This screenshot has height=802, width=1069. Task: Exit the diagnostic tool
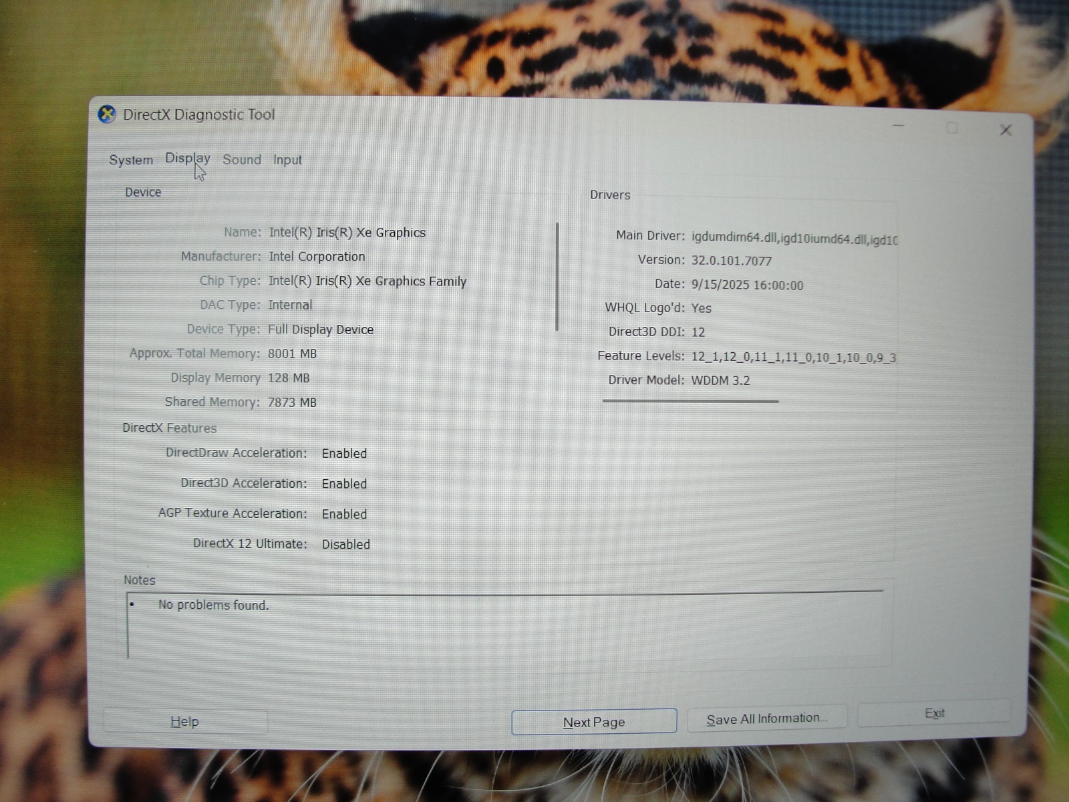click(x=934, y=713)
